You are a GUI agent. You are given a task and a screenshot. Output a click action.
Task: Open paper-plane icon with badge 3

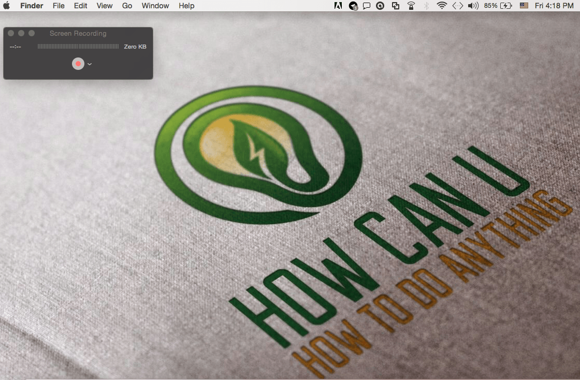(353, 6)
